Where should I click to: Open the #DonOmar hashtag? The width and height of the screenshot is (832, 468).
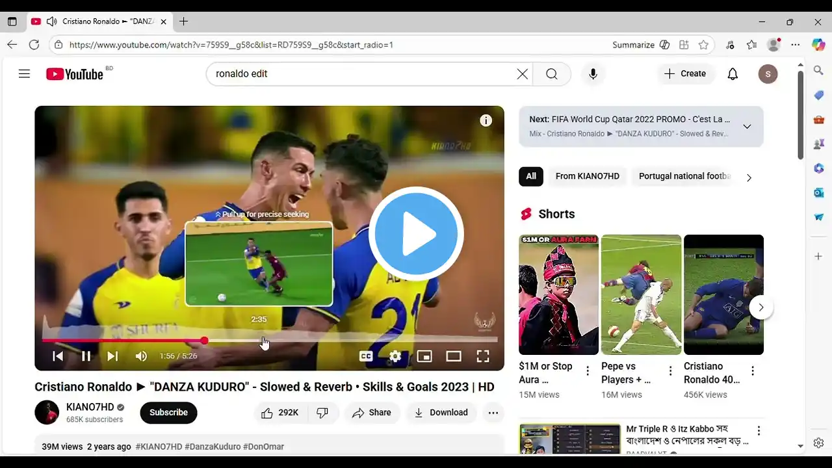(x=263, y=447)
